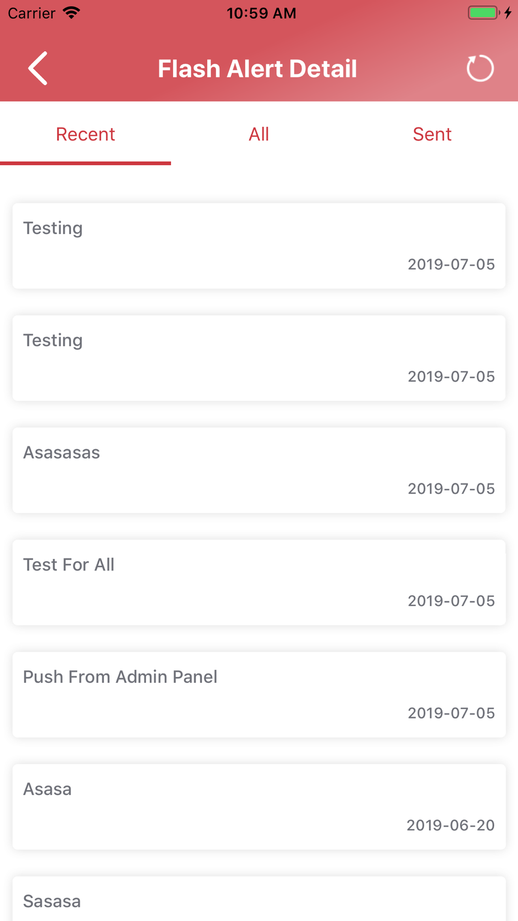Tap the Carrier label in status bar
Image resolution: width=518 pixels, height=921 pixels.
[x=32, y=13]
